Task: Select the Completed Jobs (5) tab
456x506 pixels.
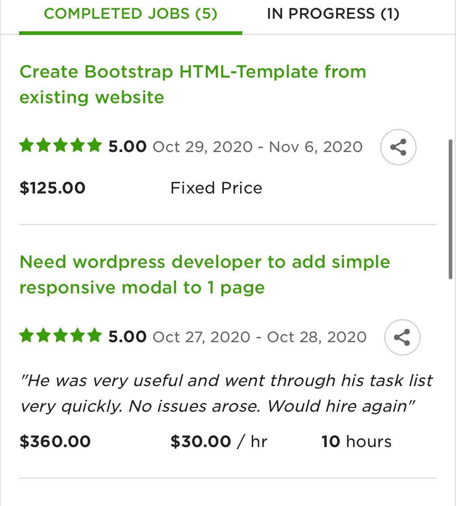Action: [x=131, y=14]
